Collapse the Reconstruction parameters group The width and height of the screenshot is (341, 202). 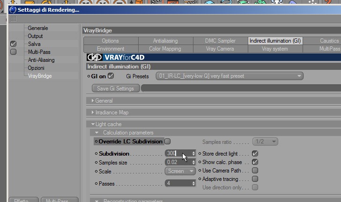tap(97, 201)
